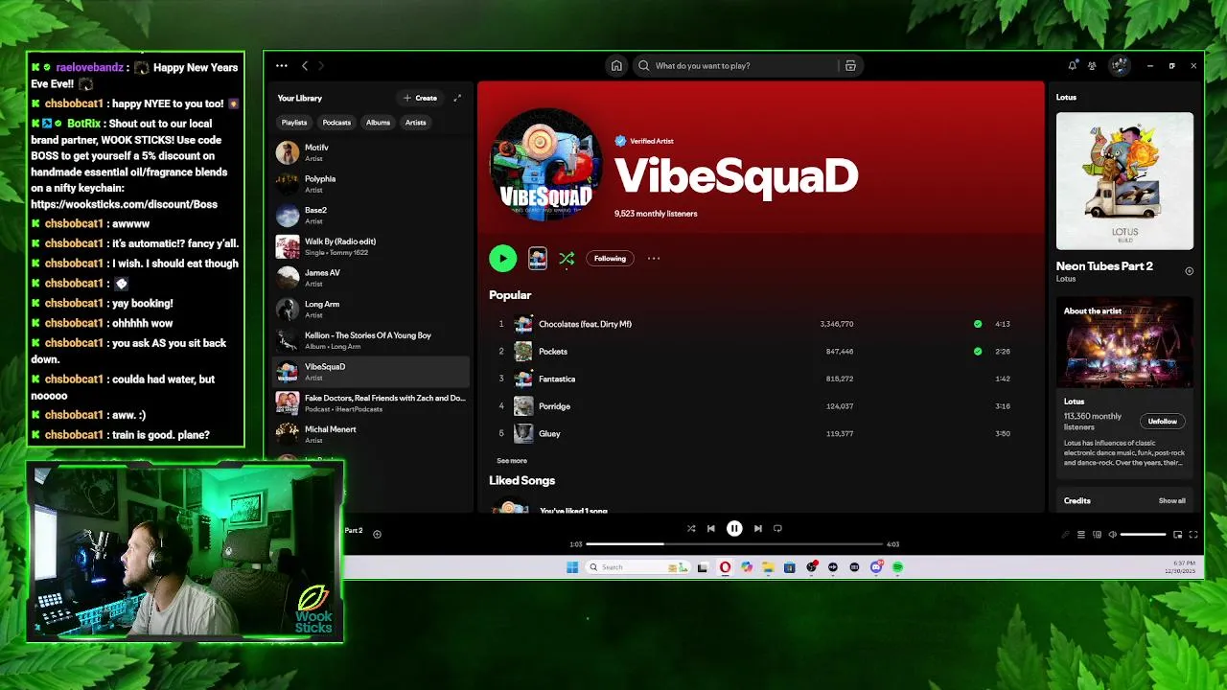This screenshot has height=690, width=1227.
Task: Seek in the song progress bar
Action: [x=734, y=544]
